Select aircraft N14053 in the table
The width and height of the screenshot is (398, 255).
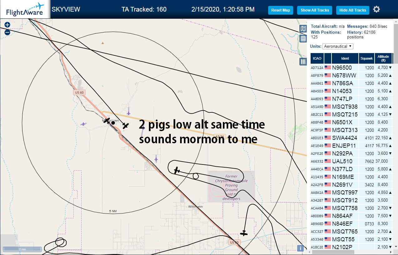click(x=351, y=91)
